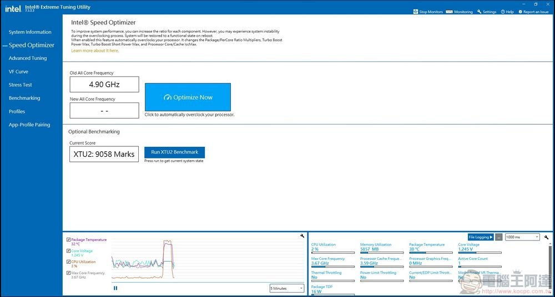Click the monitoring line graph area

coord(208,260)
